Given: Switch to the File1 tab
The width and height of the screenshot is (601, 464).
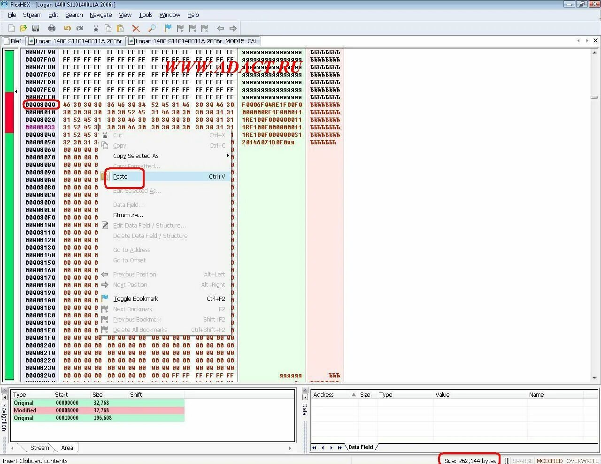Looking at the screenshot, I should pyautogui.click(x=13, y=41).
